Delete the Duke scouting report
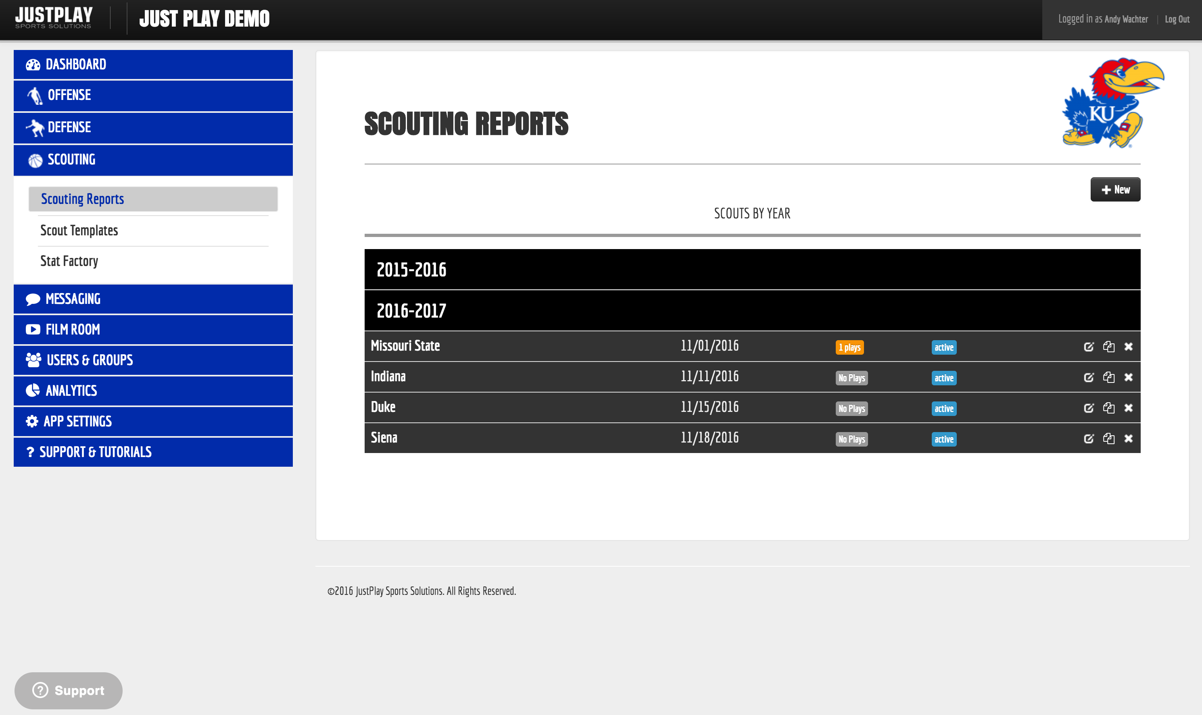Viewport: 1202px width, 715px height. click(1128, 408)
